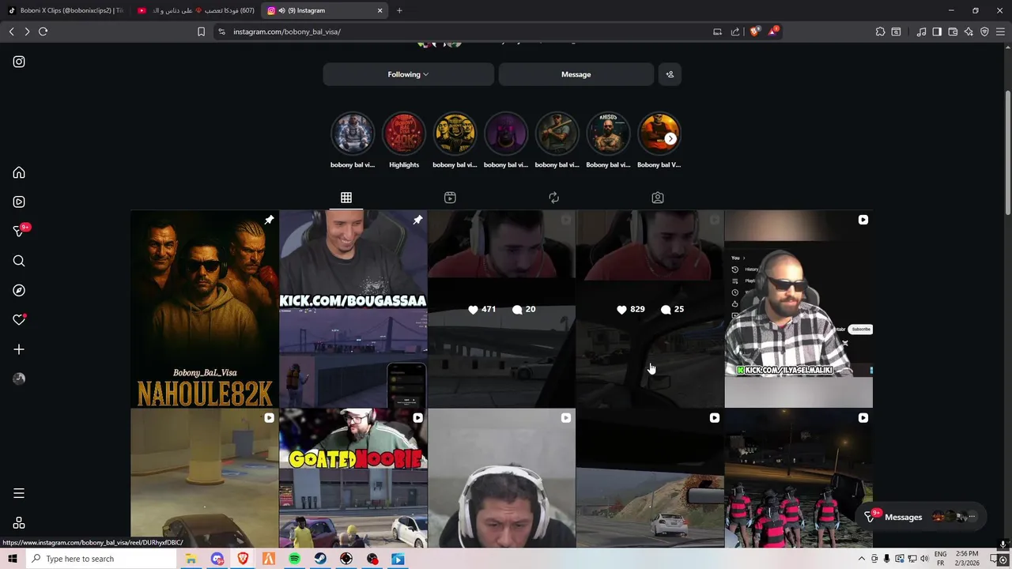Click the Message button
The width and height of the screenshot is (1012, 569).
click(576, 74)
